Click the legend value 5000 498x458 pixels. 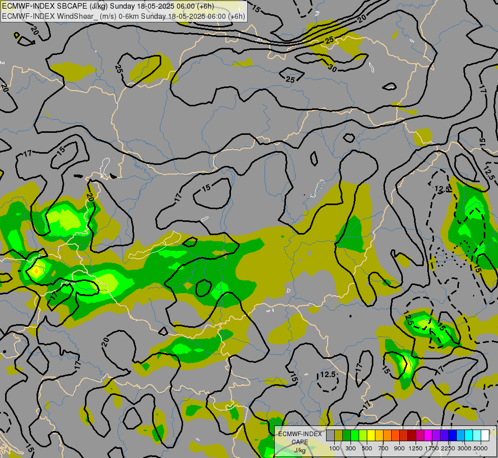click(x=481, y=448)
